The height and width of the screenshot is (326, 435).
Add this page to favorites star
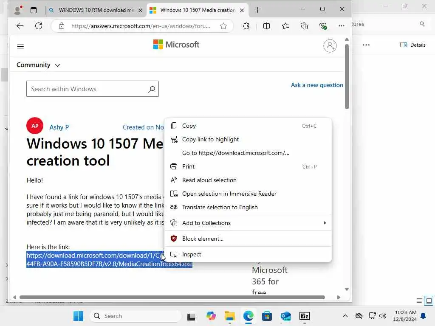pyautogui.click(x=223, y=26)
